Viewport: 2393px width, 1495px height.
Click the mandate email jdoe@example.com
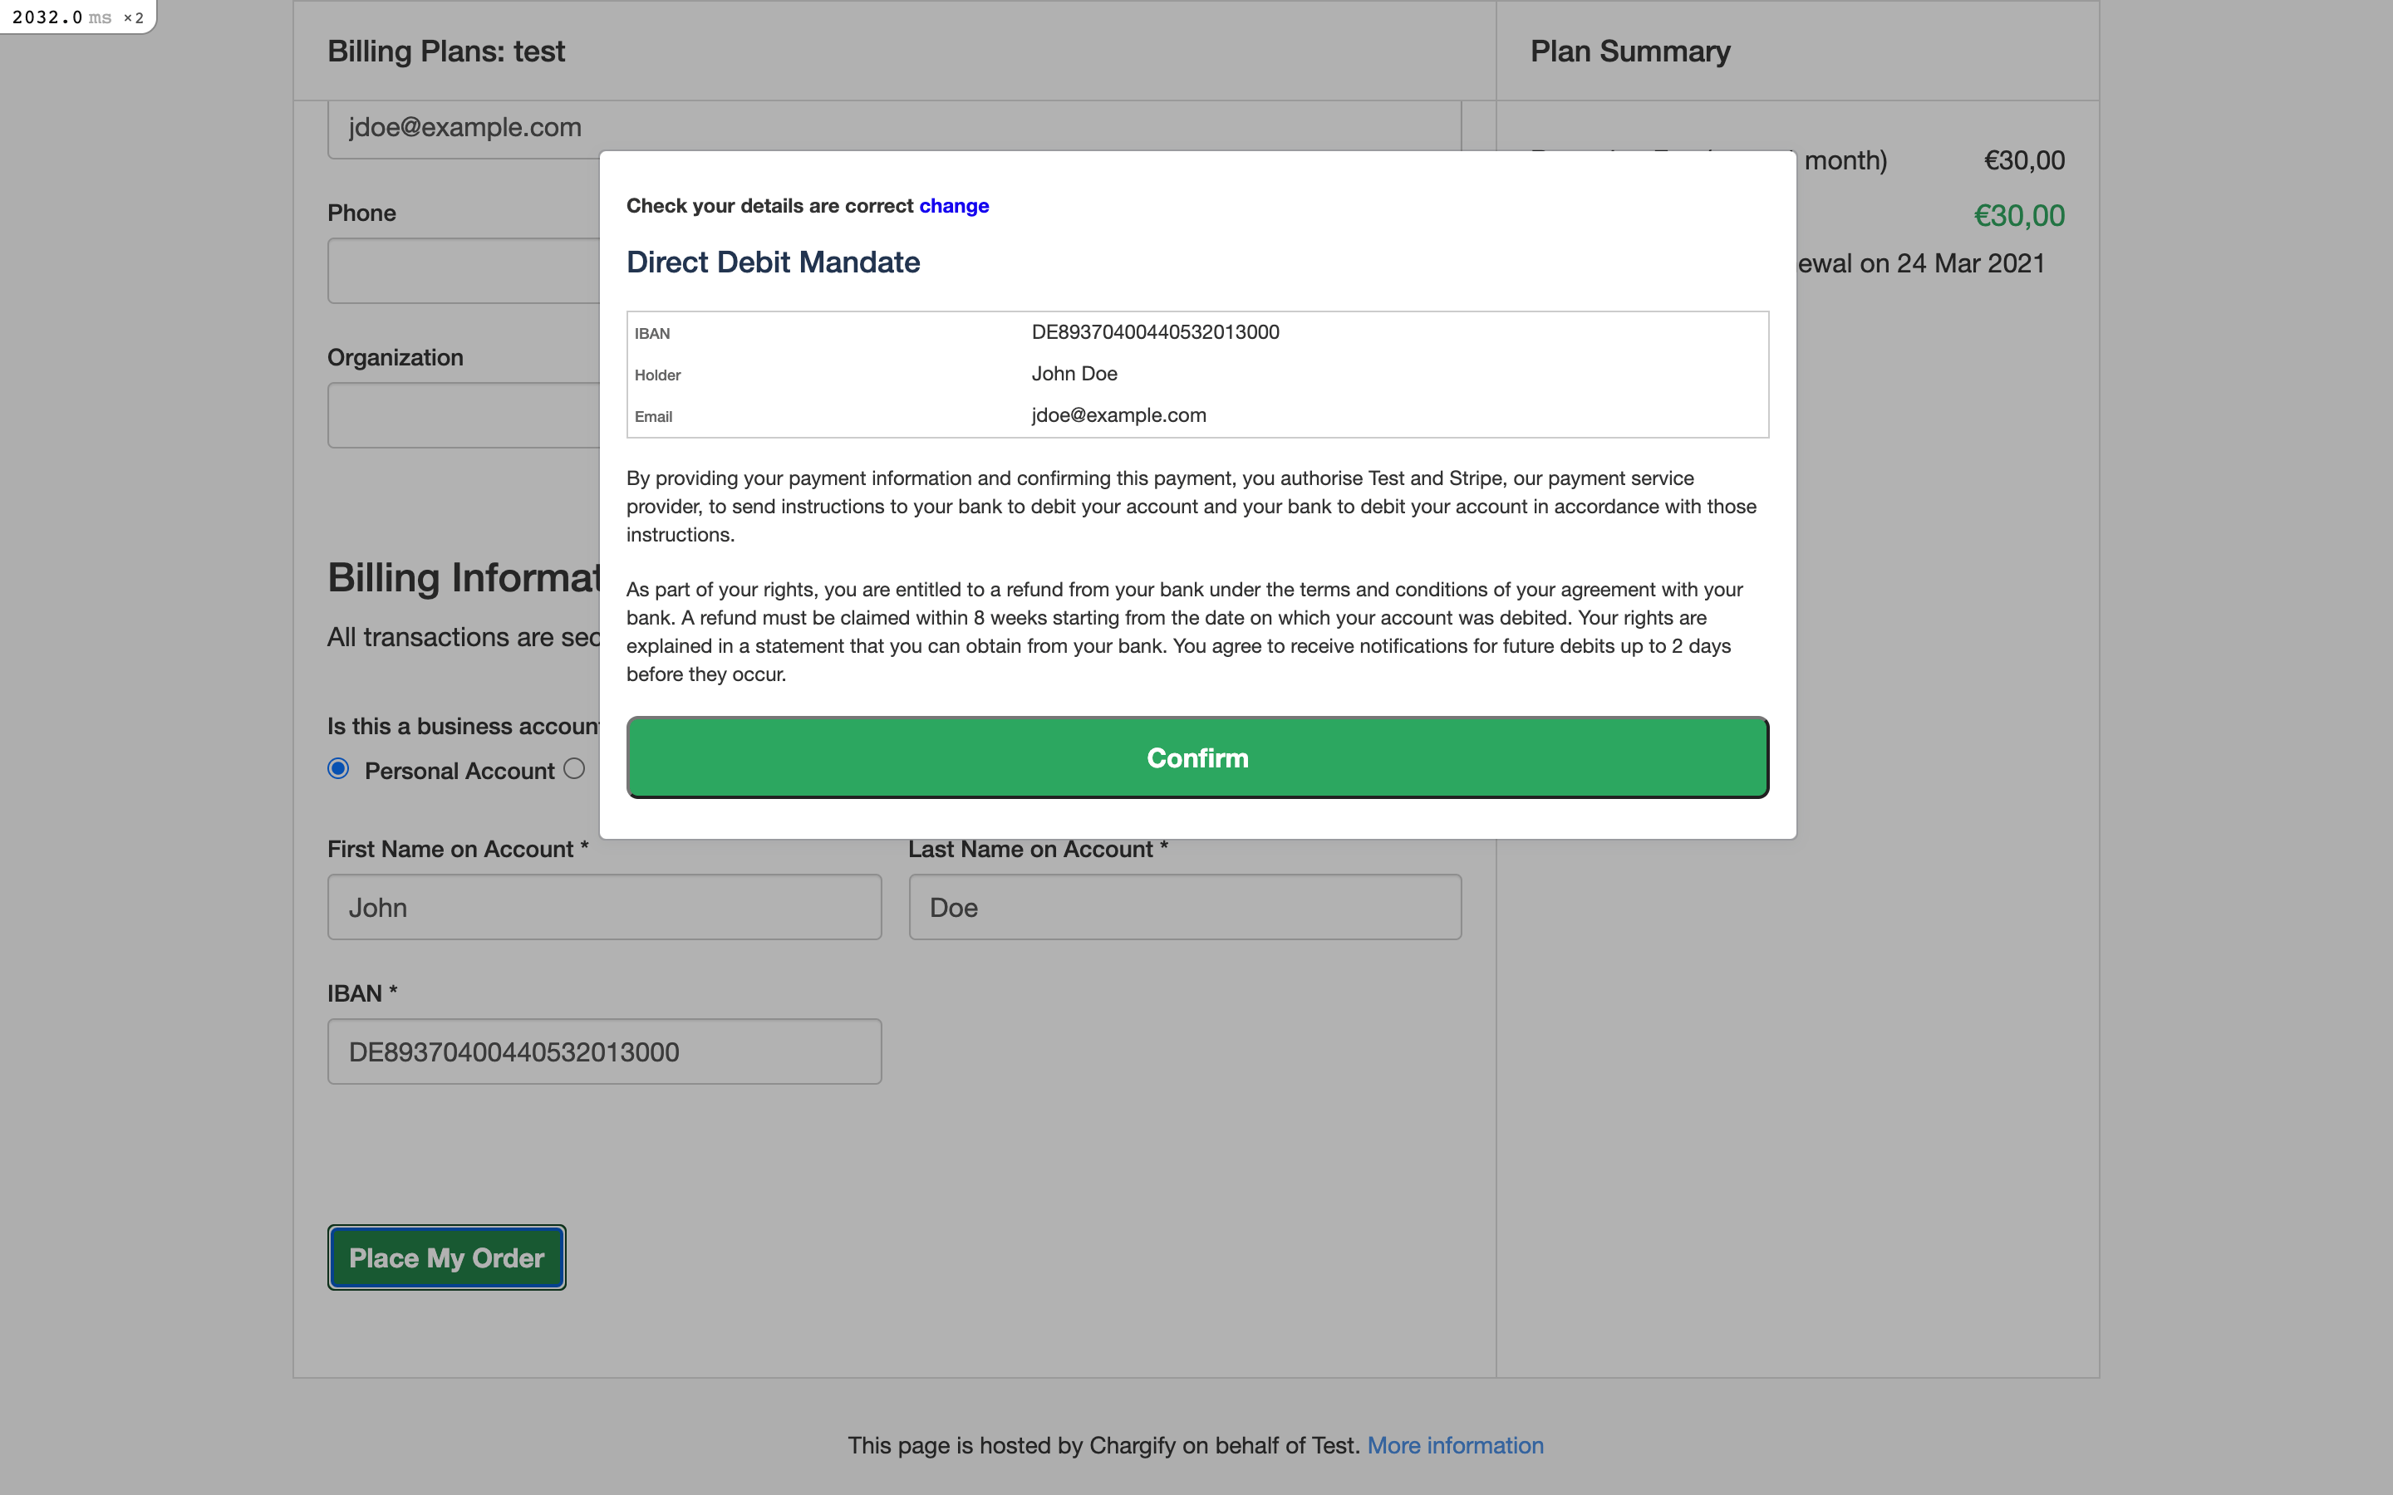pyautogui.click(x=1118, y=415)
